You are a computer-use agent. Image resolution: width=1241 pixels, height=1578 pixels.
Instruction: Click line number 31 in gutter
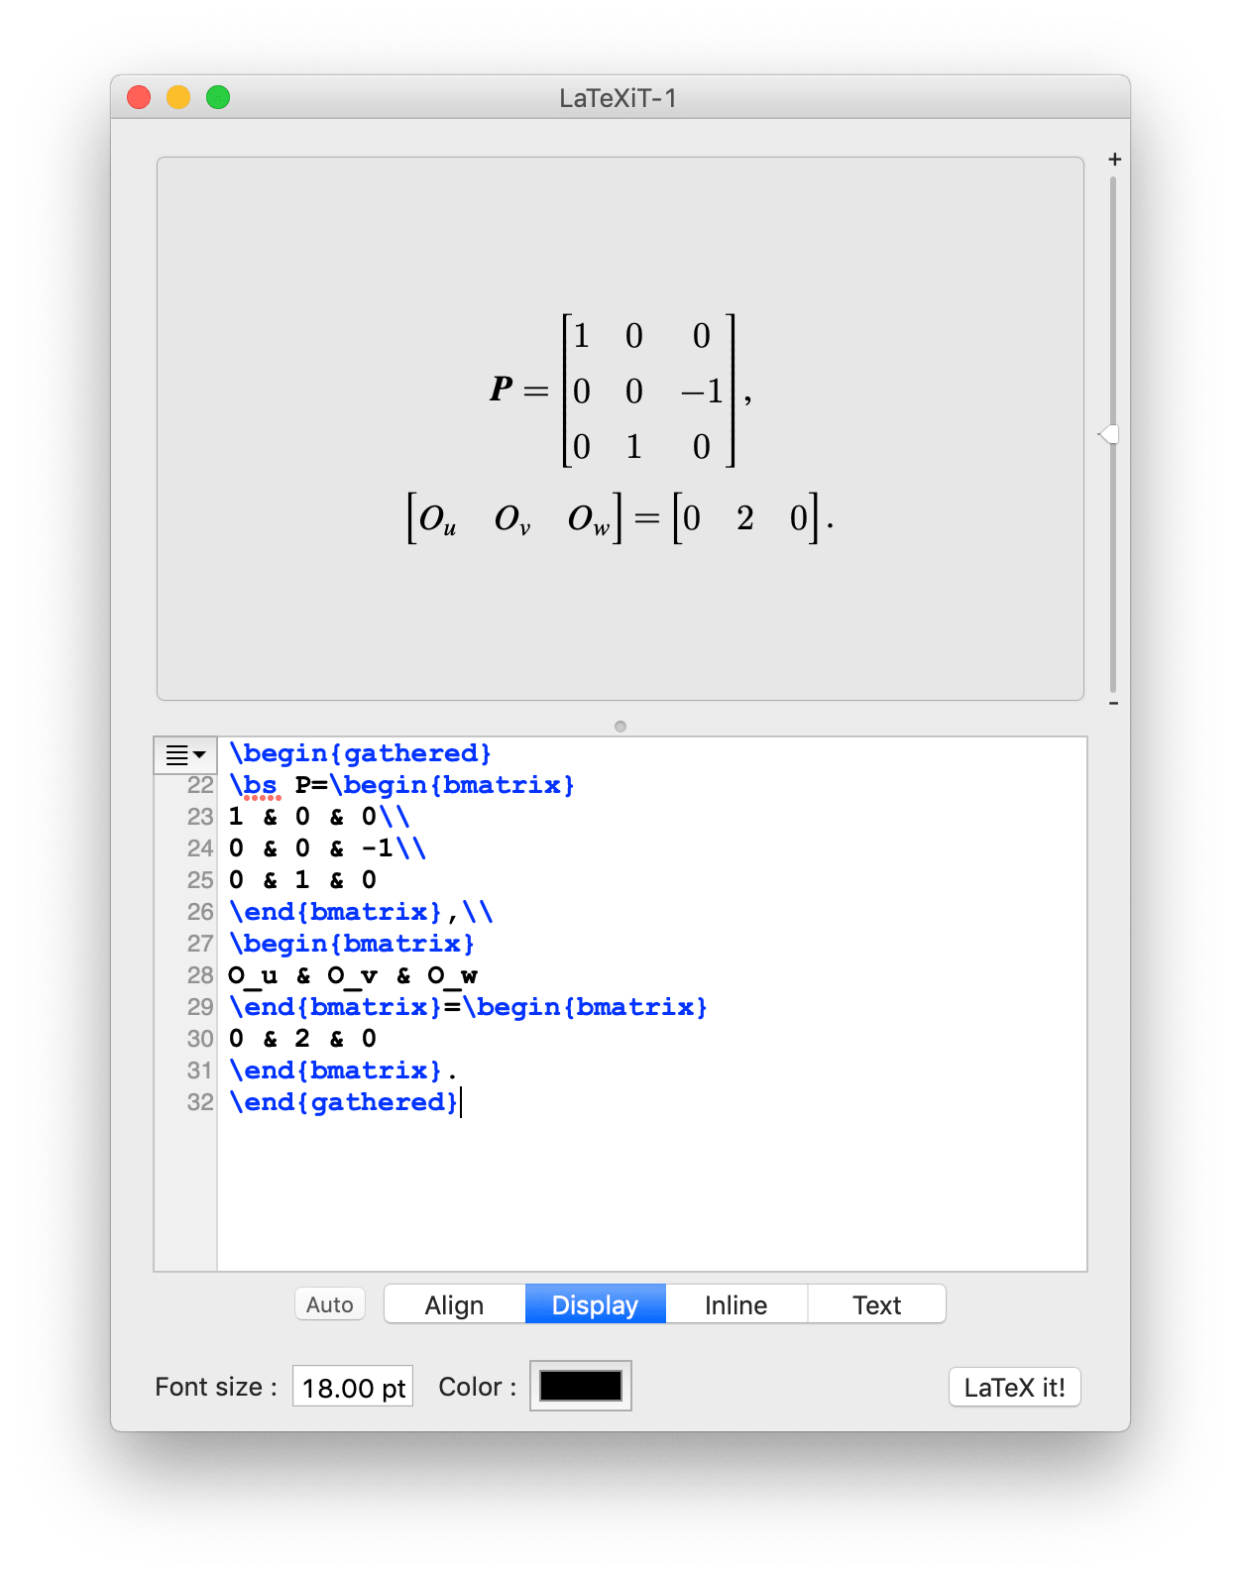(x=200, y=1071)
